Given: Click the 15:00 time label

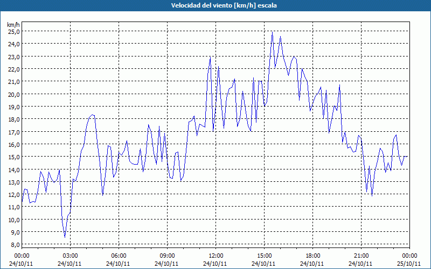Looking at the screenshot, I should (x=264, y=256).
